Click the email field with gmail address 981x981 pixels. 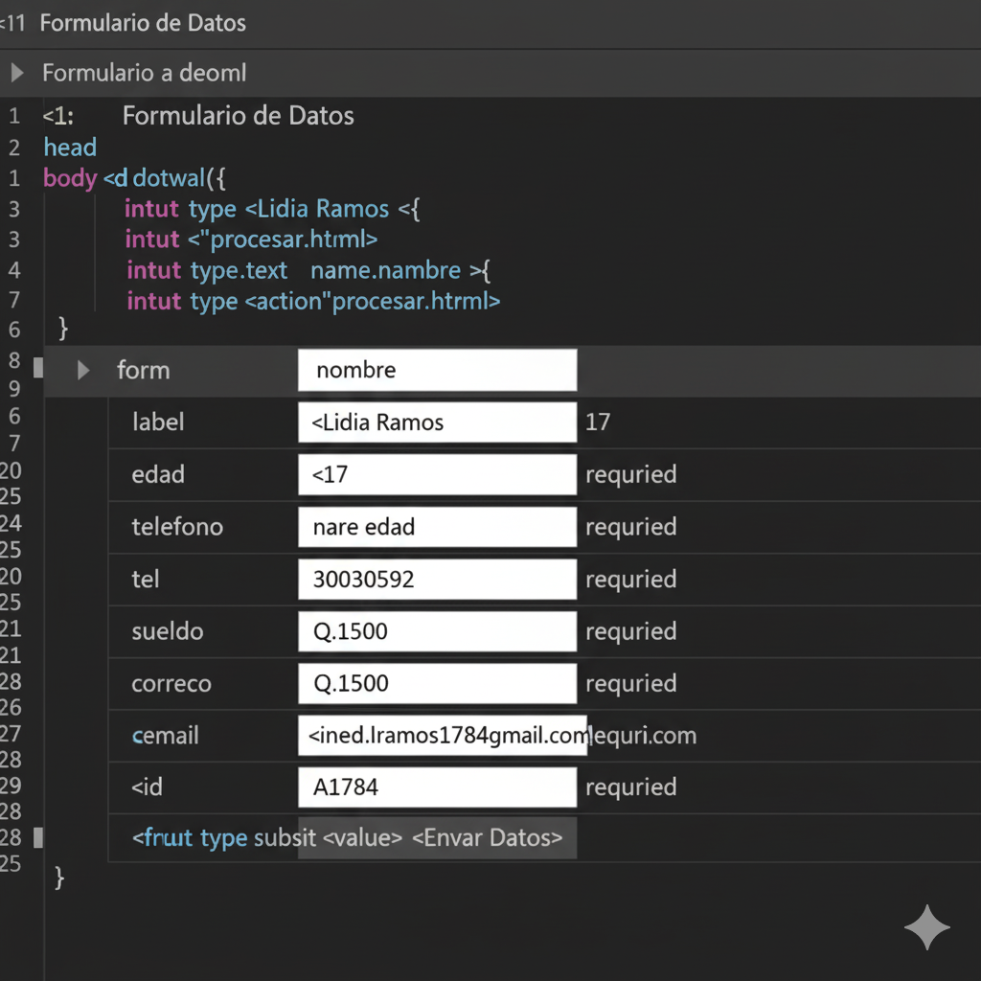pyautogui.click(x=443, y=735)
